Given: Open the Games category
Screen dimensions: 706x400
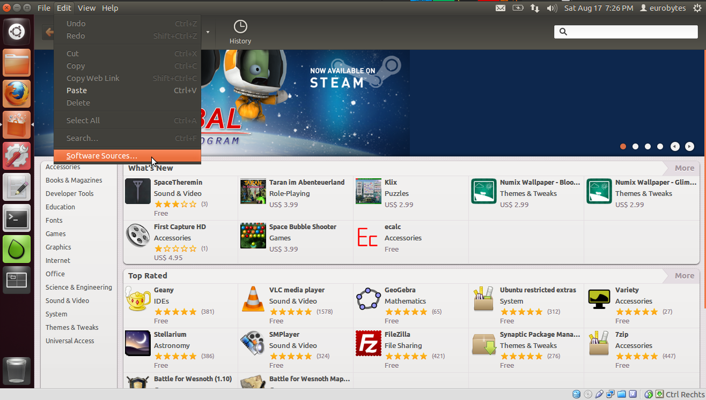Looking at the screenshot, I should (x=56, y=234).
